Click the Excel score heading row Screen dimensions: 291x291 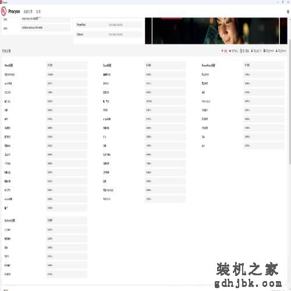(x=144, y=65)
